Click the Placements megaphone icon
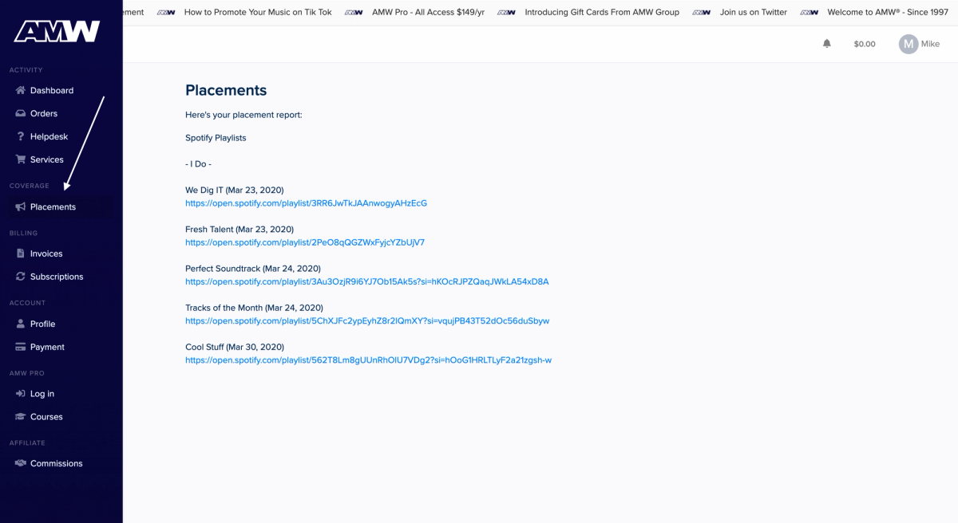This screenshot has height=523, width=958. coord(21,206)
